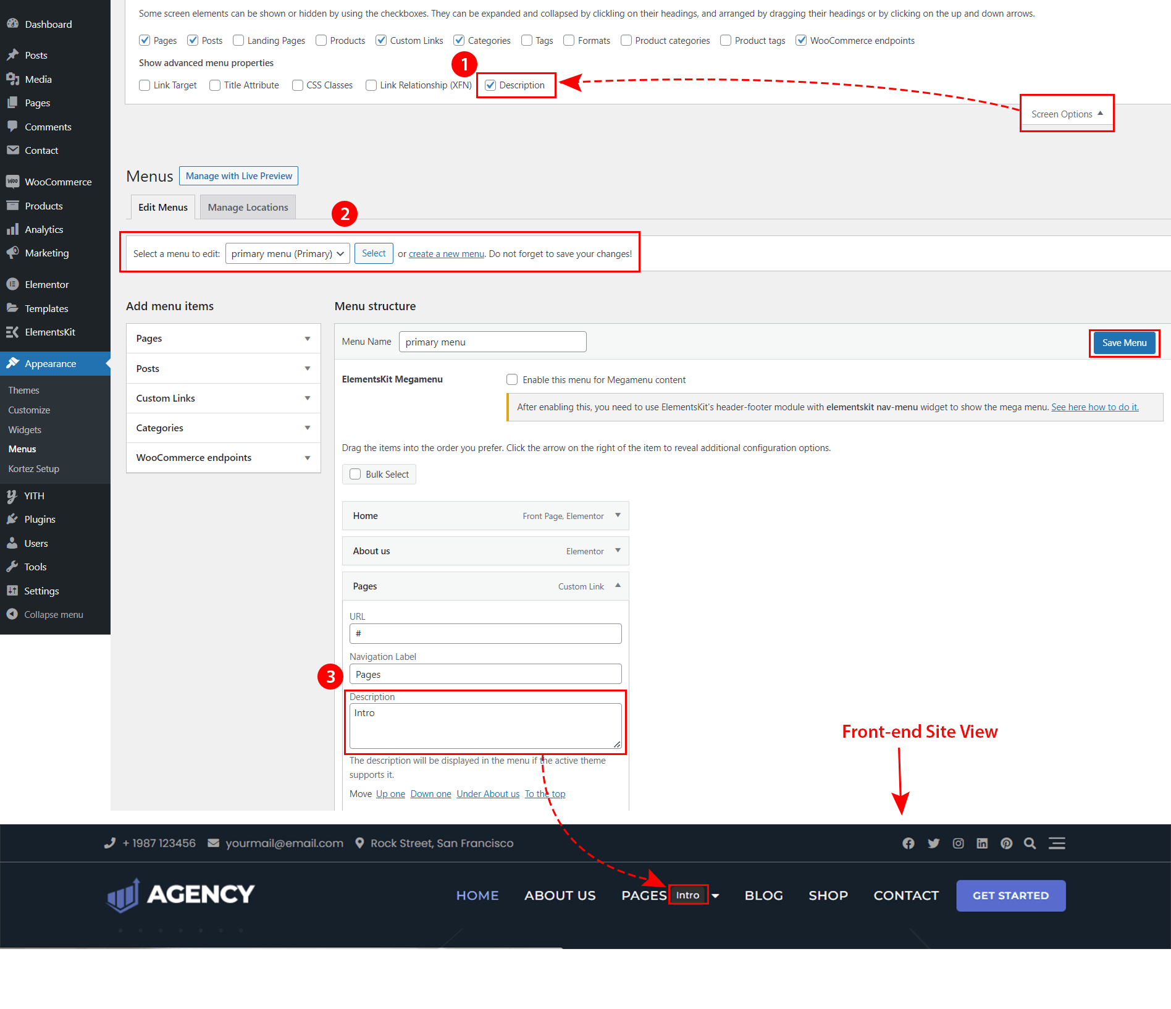The image size is (1171, 1009).
Task: Open See here how to do it link
Action: tap(1095, 407)
